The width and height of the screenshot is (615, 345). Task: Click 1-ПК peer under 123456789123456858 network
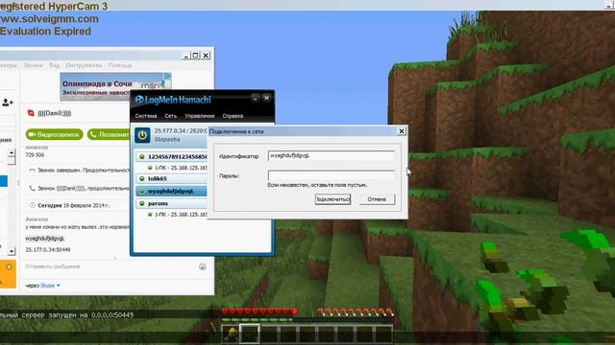tap(177, 168)
